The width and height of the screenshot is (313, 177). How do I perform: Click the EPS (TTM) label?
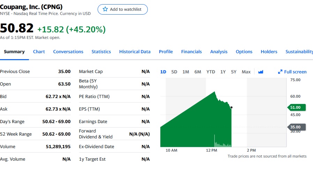(90, 109)
